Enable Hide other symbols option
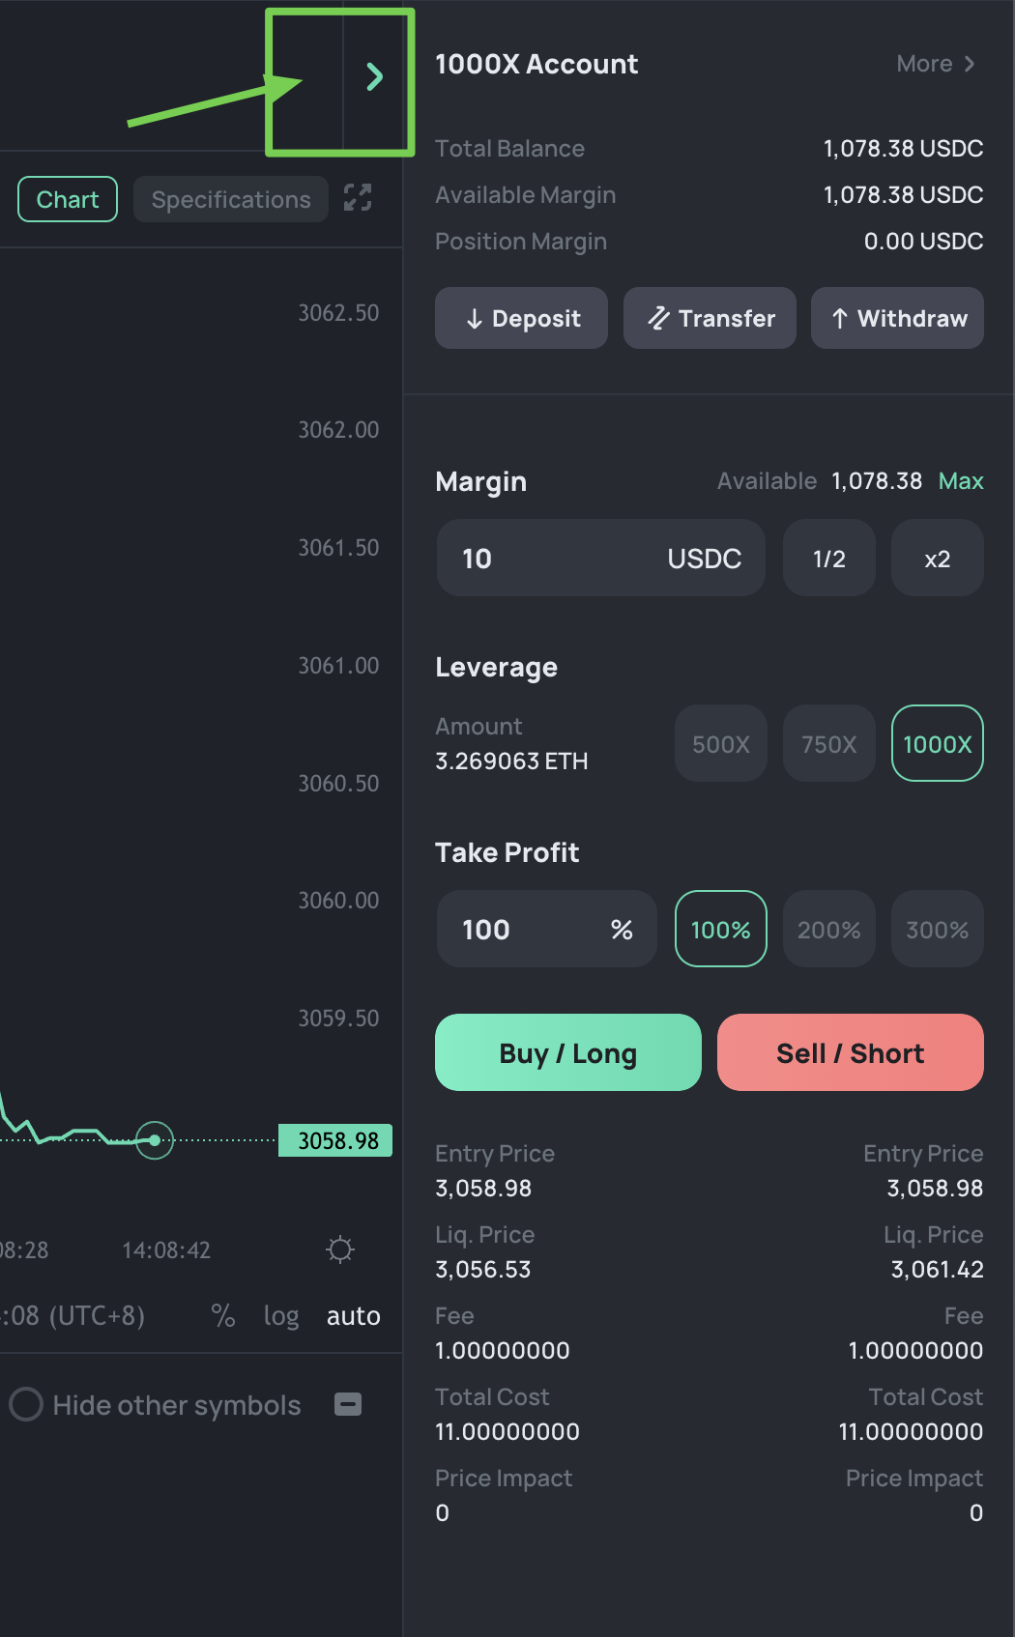Image resolution: width=1015 pixels, height=1637 pixels. pyautogui.click(x=26, y=1404)
